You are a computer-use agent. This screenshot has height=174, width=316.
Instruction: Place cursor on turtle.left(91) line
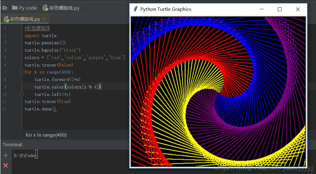(52, 94)
